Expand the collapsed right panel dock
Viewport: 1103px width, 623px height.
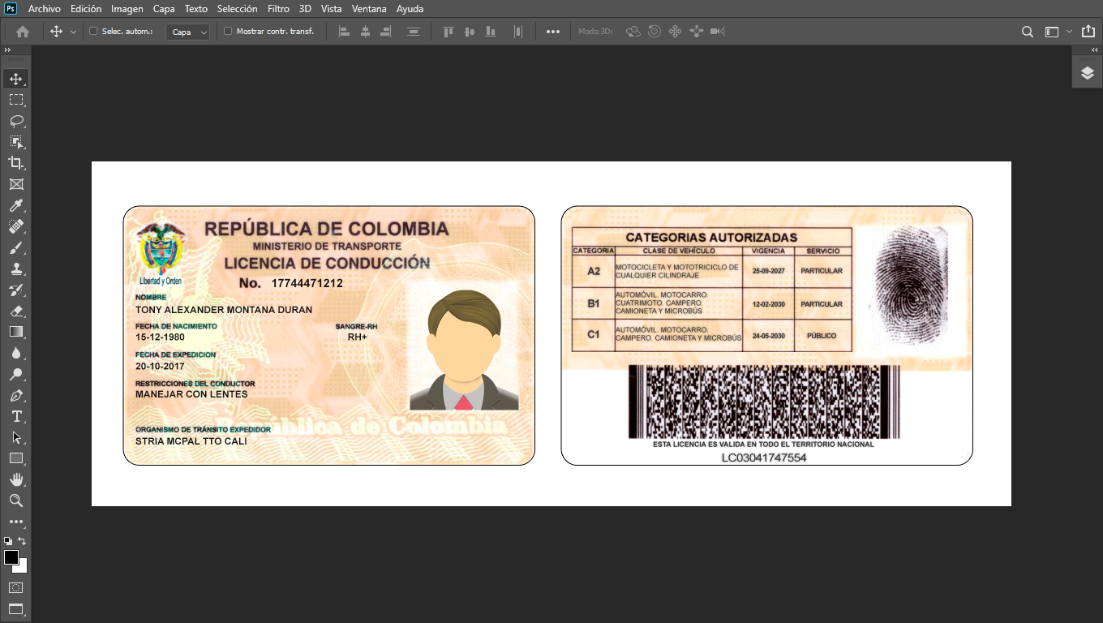click(x=1095, y=50)
